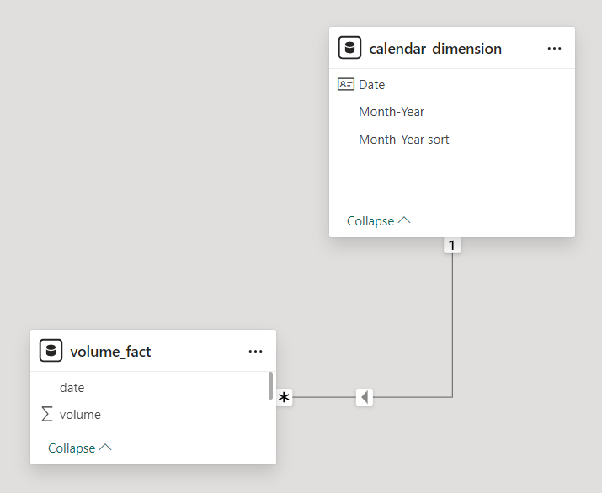Click the Date field key icon
The height and width of the screenshot is (493, 602).
(345, 84)
